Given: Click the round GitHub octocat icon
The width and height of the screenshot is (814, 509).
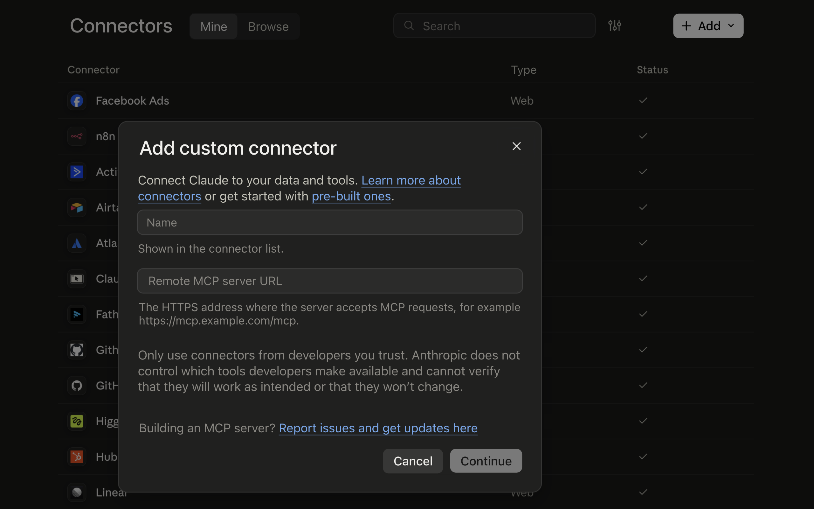Looking at the screenshot, I should 77,386.
